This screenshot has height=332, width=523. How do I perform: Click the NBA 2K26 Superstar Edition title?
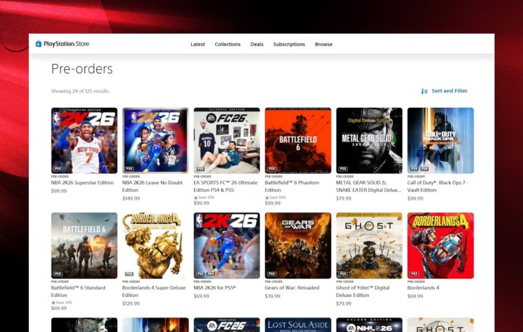(x=82, y=183)
